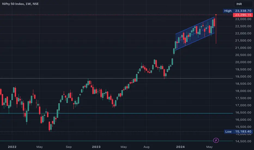Click the 16,000.00 price axis label
Viewport: 254px width, 150px height.
point(243,119)
